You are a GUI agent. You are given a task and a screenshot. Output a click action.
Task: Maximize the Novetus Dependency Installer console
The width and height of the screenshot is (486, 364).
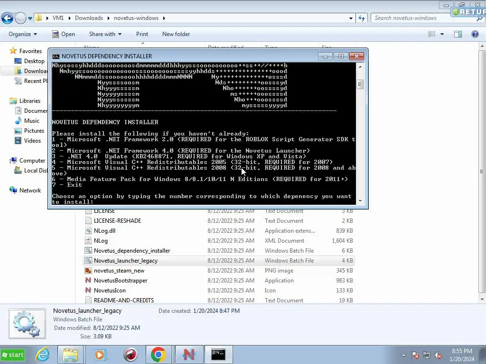point(341,56)
